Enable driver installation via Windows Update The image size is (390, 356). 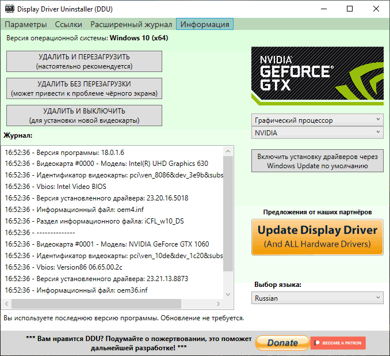(x=317, y=161)
